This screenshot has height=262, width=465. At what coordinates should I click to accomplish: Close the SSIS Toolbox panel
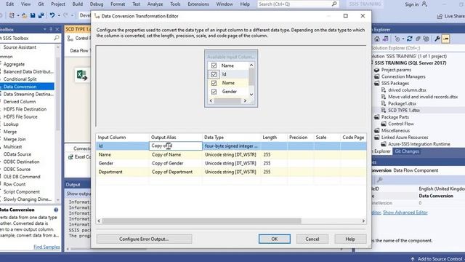pyautogui.click(x=57, y=29)
